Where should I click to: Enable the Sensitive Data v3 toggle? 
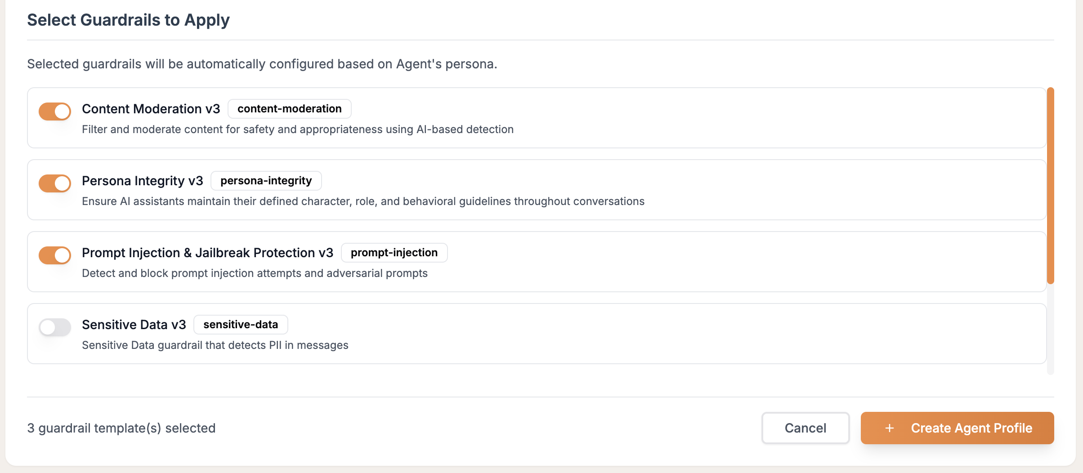pyautogui.click(x=55, y=327)
